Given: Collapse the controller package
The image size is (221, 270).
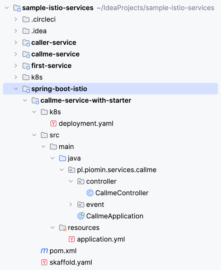Looking at the screenshot, I should pos(71,181).
